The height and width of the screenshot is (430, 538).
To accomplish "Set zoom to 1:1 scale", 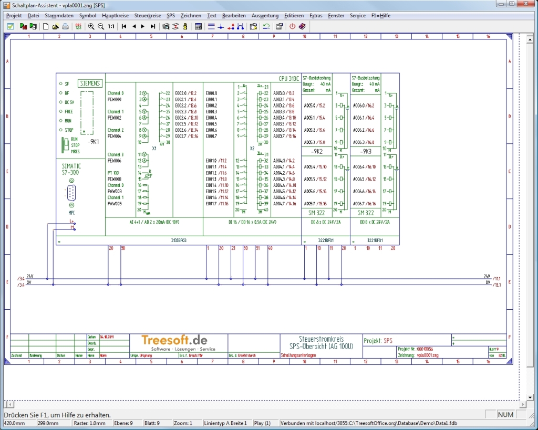I will coord(111,26).
